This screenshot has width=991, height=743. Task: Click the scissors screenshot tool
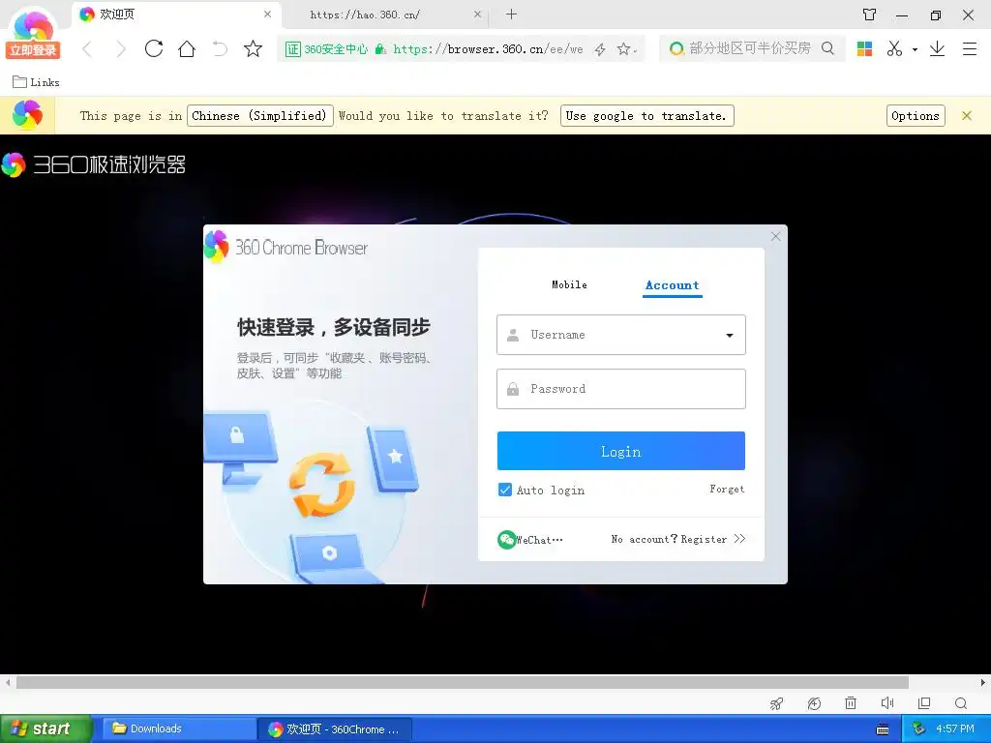894,48
